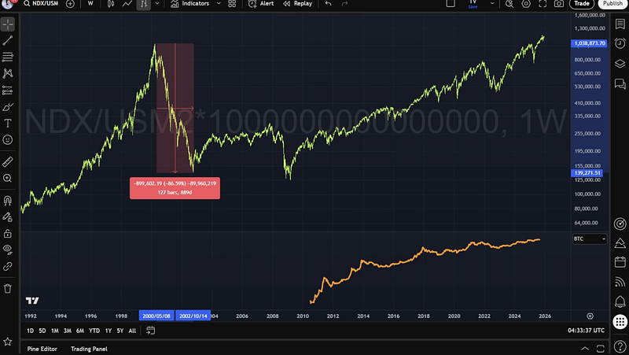
Task: Undo the last chart action
Action: coord(328,4)
